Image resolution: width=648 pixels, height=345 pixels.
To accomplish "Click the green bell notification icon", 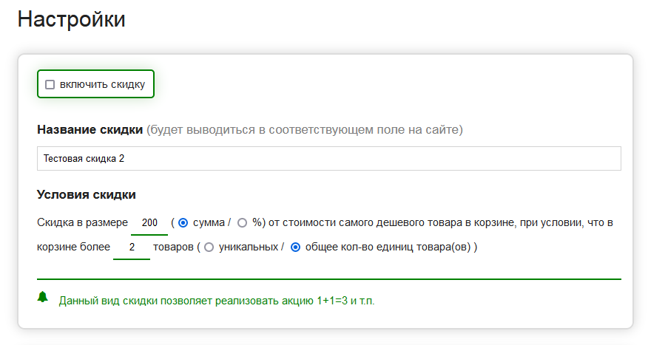I will 43,297.
